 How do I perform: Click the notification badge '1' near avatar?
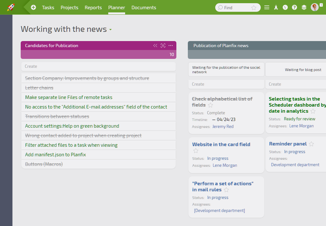pos(321,5)
